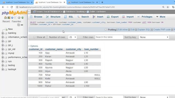
Task: Open navigation panel settings gear
Action: click(x=19, y=17)
